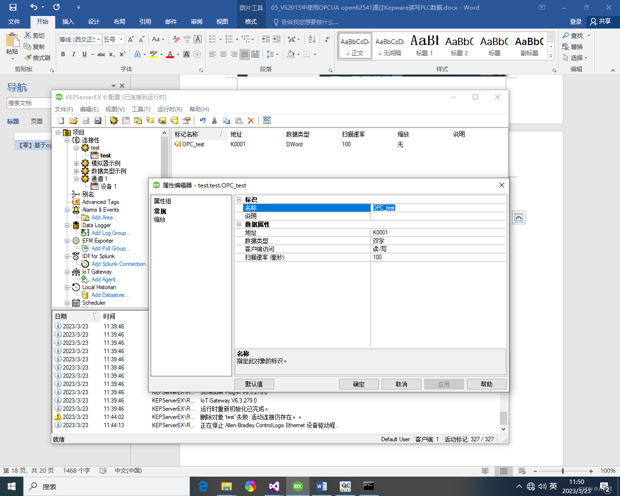Image resolution: width=620 pixels, height=496 pixels.
Task: Click the New Project icon in KEPServerEX toolbar
Action: tap(61, 121)
